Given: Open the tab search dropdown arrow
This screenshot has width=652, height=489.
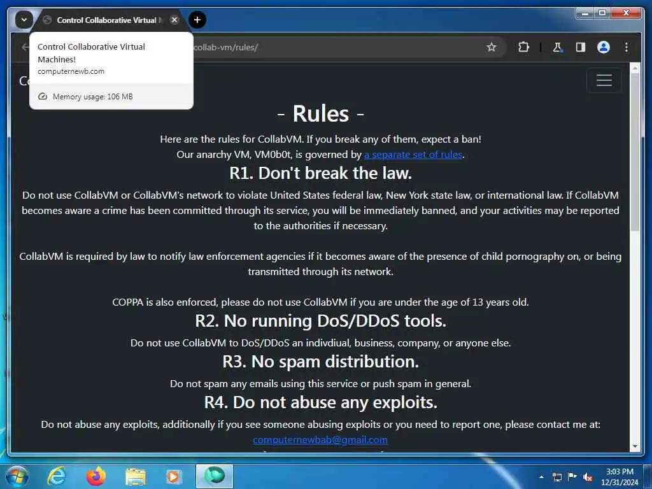Looking at the screenshot, I should pos(24,20).
